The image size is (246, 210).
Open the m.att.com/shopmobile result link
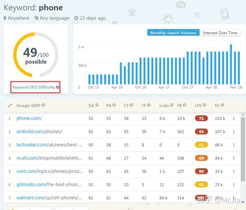point(49,158)
